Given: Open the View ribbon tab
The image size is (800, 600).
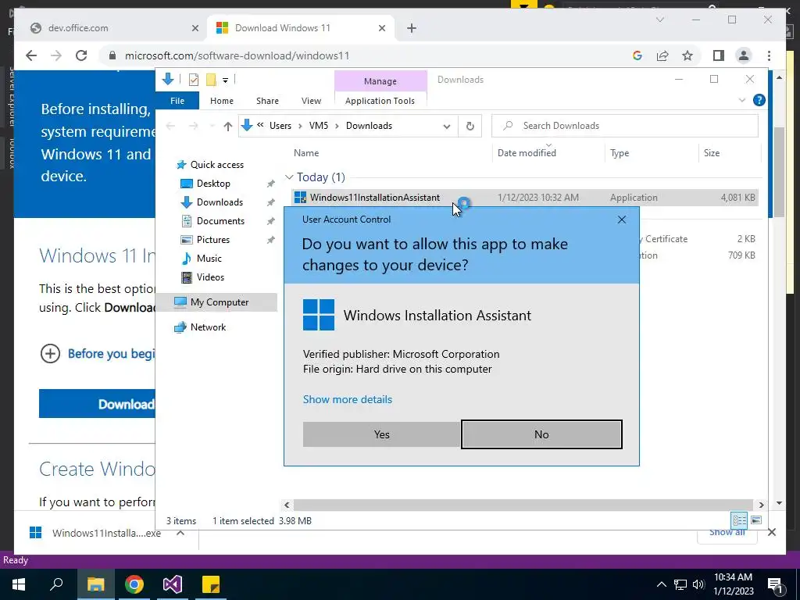Looking at the screenshot, I should pos(311,101).
